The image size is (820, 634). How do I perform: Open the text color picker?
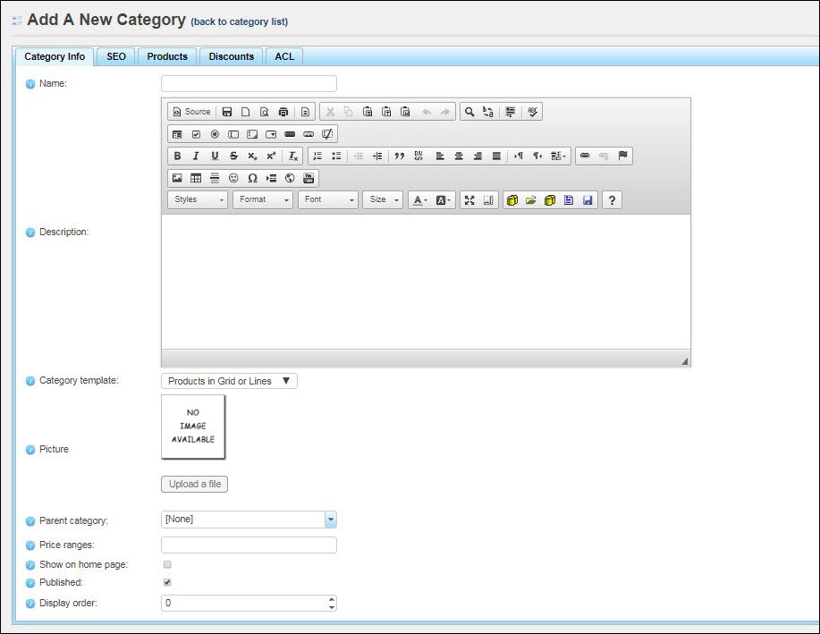(418, 200)
